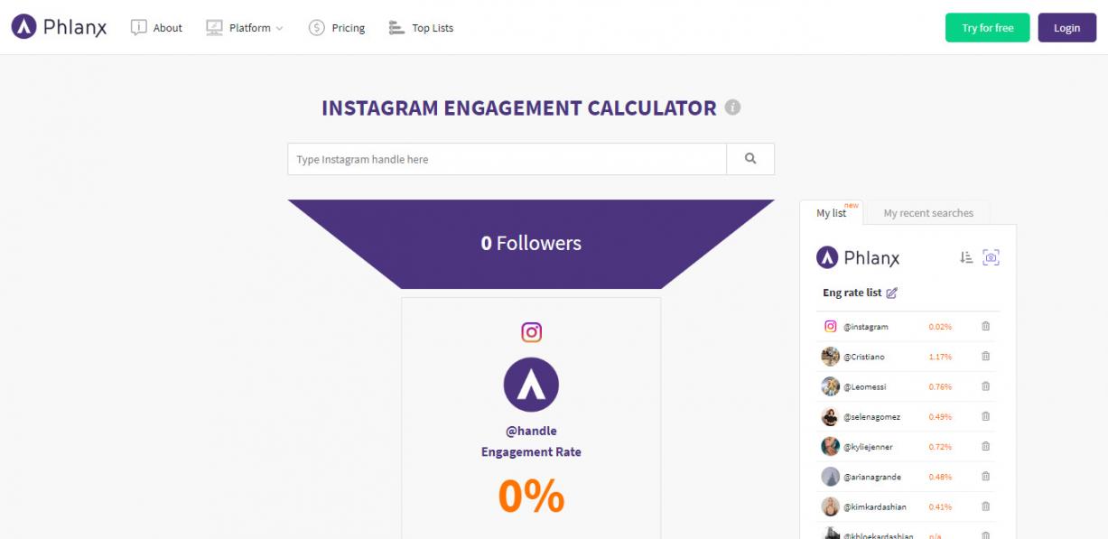Image resolution: width=1108 pixels, height=539 pixels.
Task: Edit the Eng rate list name
Action: coord(892,293)
